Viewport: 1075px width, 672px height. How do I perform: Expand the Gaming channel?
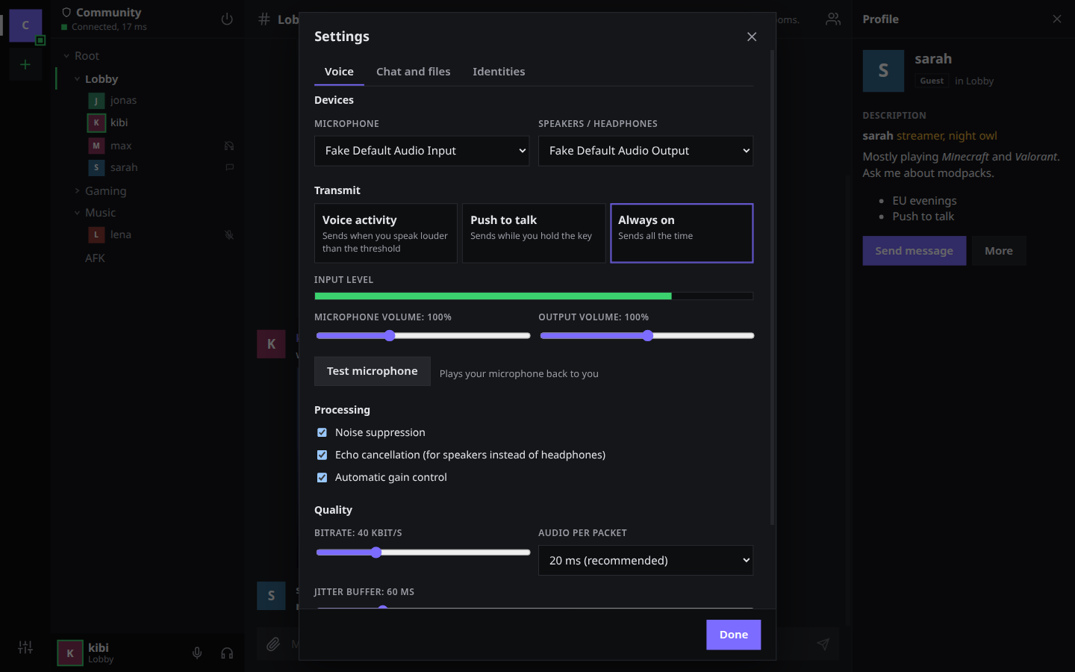point(77,191)
